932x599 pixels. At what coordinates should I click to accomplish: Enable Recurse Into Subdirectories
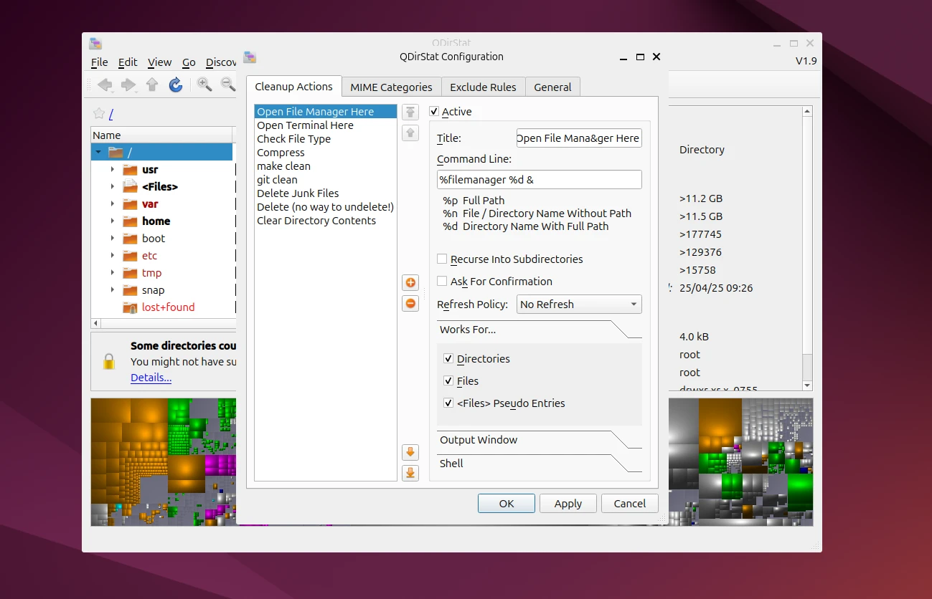click(x=443, y=259)
